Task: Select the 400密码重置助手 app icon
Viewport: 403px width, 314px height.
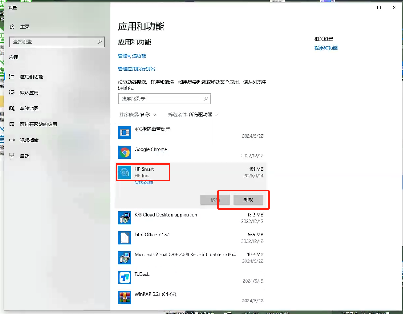Action: (125, 132)
